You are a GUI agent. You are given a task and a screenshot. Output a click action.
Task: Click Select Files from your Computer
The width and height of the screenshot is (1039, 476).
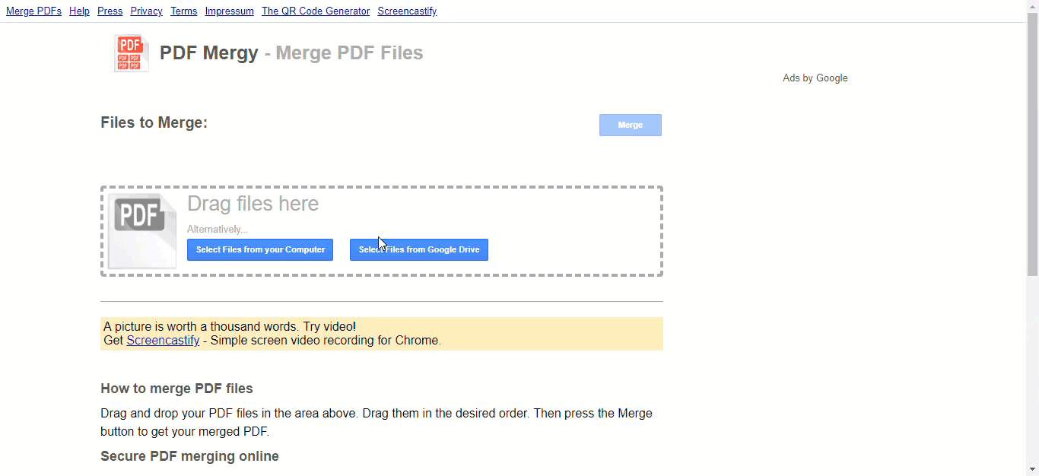click(260, 249)
